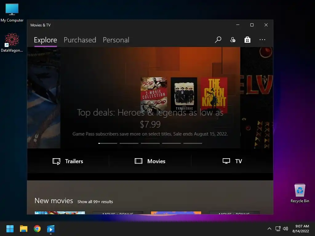Open the Windows Start menu
Viewport: 315px width, 236px height.
click(x=10, y=229)
